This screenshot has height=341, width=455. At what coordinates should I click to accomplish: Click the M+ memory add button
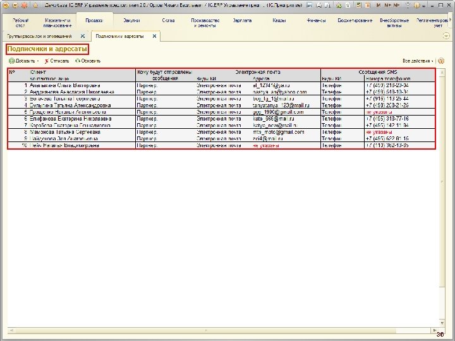pos(387,5)
